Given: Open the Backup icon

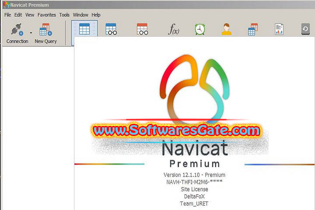Looking at the screenshot, I should click(x=305, y=29).
